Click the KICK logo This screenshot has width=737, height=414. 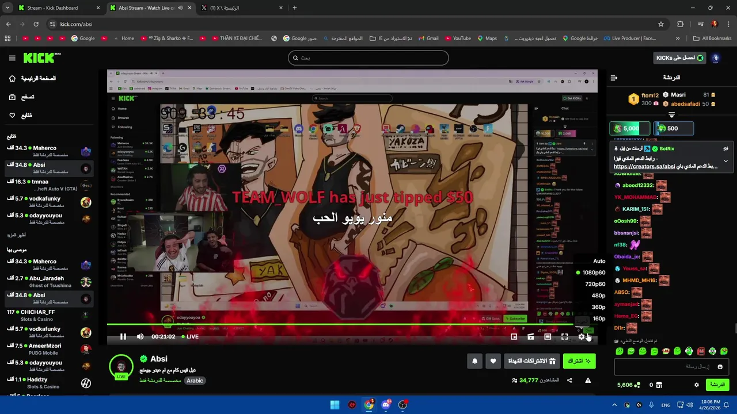click(42, 57)
